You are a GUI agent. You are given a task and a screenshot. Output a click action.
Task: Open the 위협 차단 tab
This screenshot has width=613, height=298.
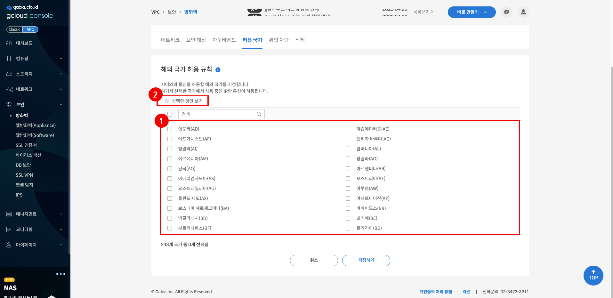(278, 40)
